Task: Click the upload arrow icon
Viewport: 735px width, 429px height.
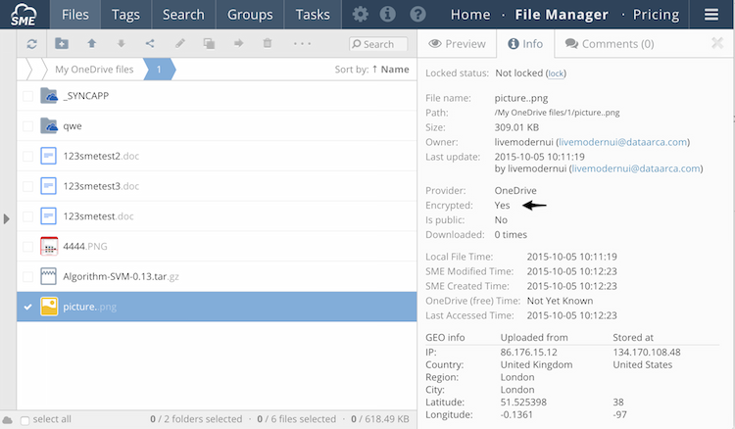Action: click(x=91, y=44)
